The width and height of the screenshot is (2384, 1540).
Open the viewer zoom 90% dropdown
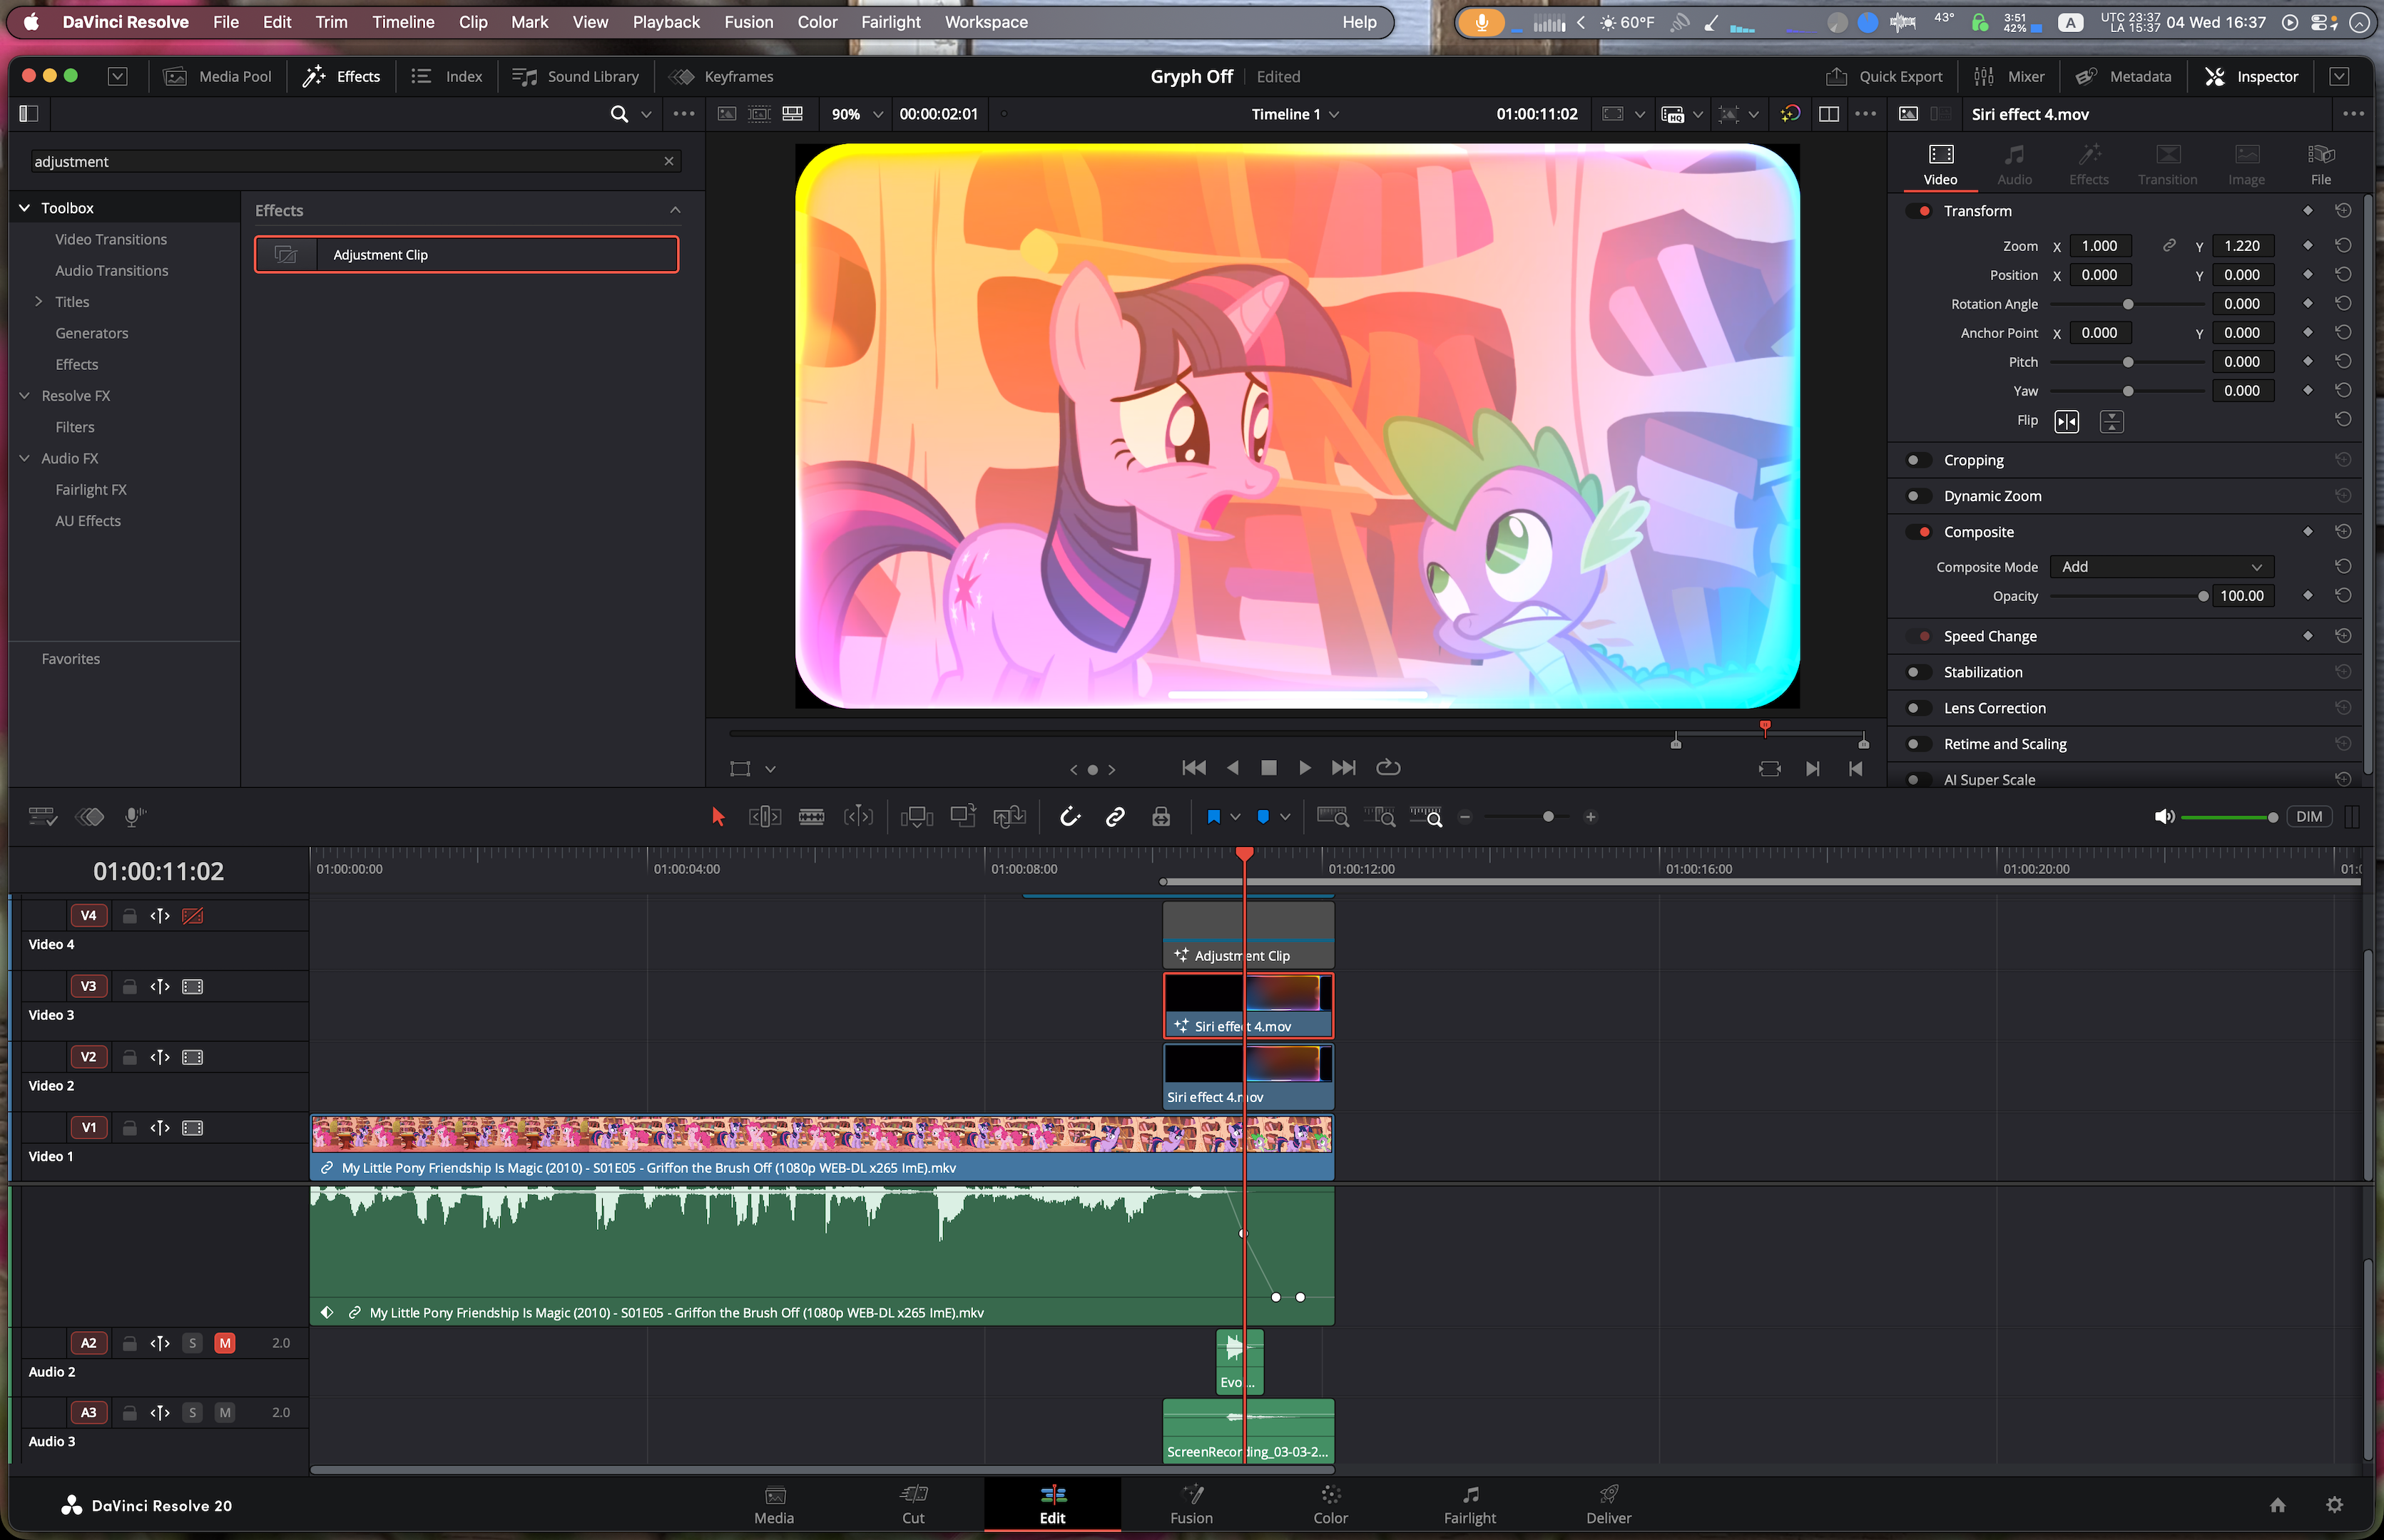857,114
